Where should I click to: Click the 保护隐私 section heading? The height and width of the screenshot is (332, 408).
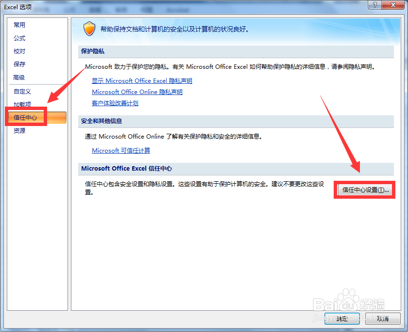[93, 51]
